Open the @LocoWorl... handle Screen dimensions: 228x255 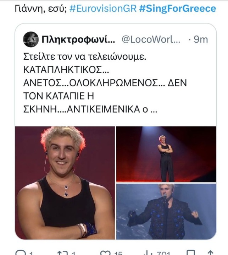(151, 39)
